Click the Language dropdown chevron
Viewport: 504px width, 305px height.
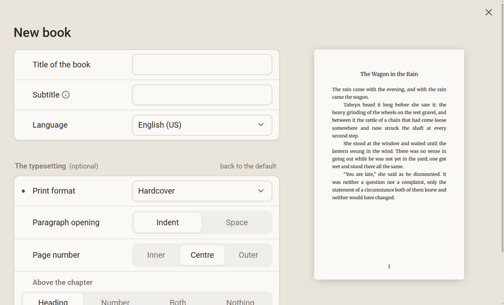coord(261,125)
